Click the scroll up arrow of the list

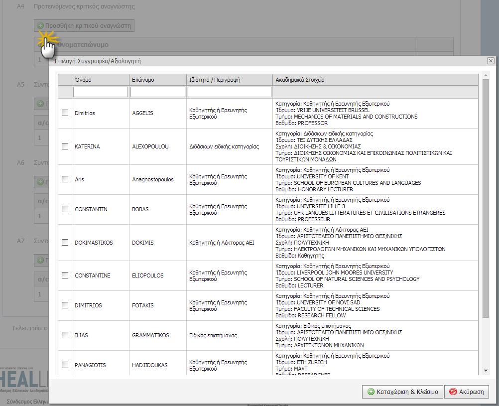[x=486, y=75]
